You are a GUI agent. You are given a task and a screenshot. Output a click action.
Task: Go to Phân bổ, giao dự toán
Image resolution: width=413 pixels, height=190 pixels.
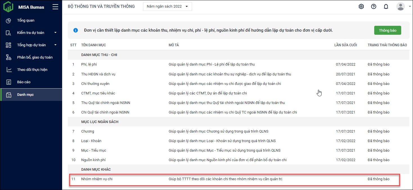(x=35, y=57)
